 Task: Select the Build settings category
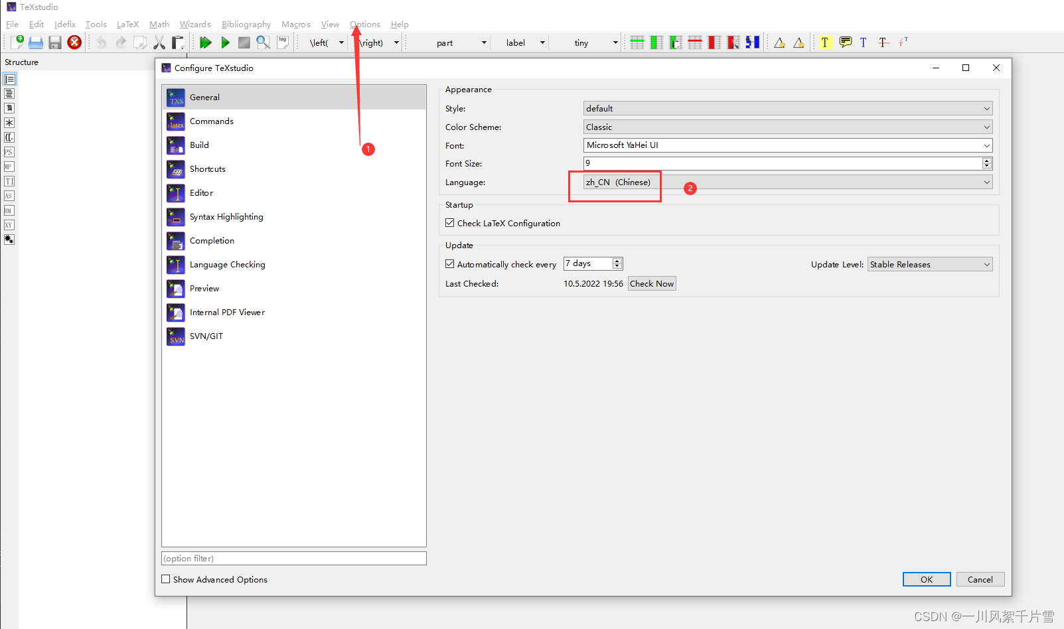click(x=294, y=145)
